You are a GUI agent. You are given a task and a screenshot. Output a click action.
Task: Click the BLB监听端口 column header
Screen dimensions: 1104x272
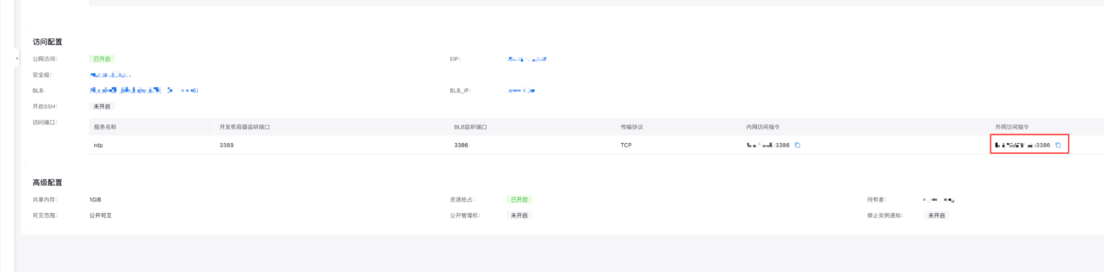click(470, 127)
